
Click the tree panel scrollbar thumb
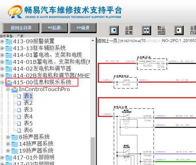click(93, 151)
